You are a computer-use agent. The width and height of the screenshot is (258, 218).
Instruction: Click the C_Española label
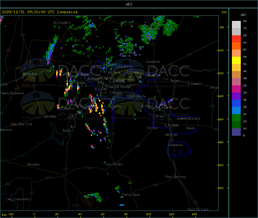(x=124, y=66)
